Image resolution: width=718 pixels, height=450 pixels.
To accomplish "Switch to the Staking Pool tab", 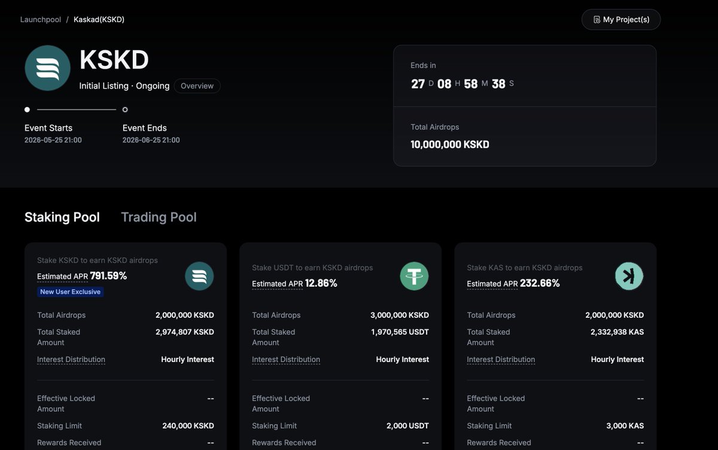I will click(x=62, y=217).
